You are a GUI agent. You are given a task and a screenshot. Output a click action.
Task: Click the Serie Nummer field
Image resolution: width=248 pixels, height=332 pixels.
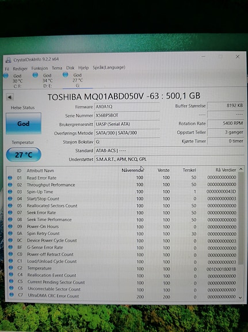[127, 115]
